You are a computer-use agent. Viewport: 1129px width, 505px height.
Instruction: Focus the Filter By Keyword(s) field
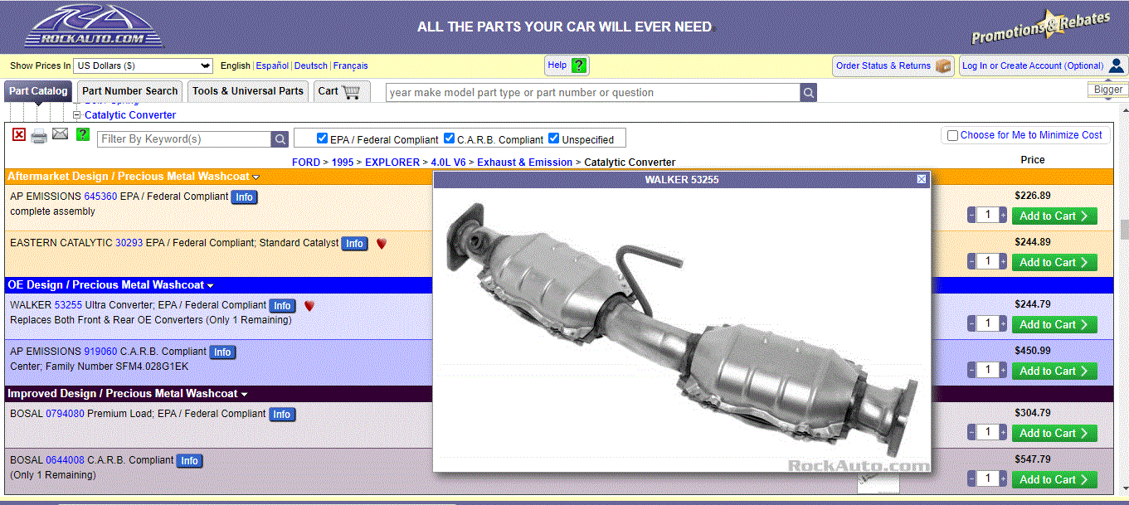[x=185, y=139]
